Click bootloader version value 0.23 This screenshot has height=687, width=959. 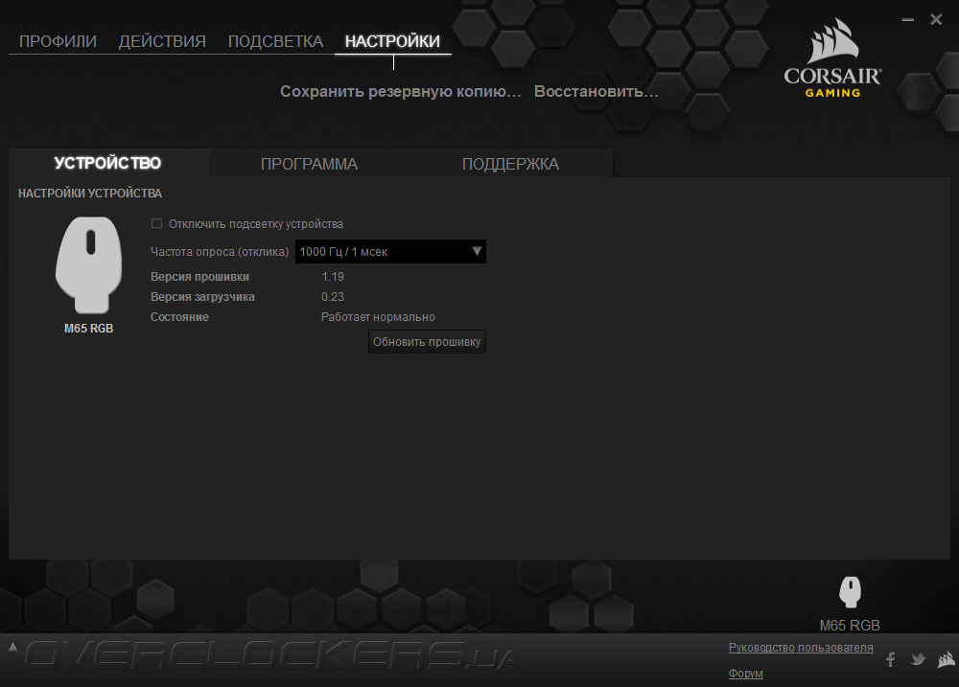click(333, 297)
